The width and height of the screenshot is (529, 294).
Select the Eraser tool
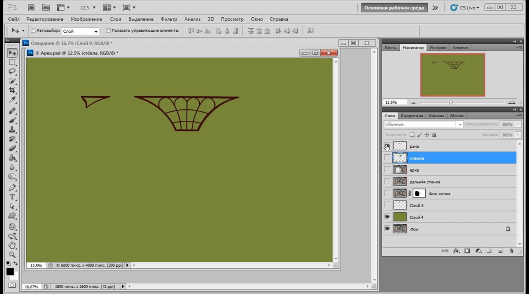click(x=12, y=149)
